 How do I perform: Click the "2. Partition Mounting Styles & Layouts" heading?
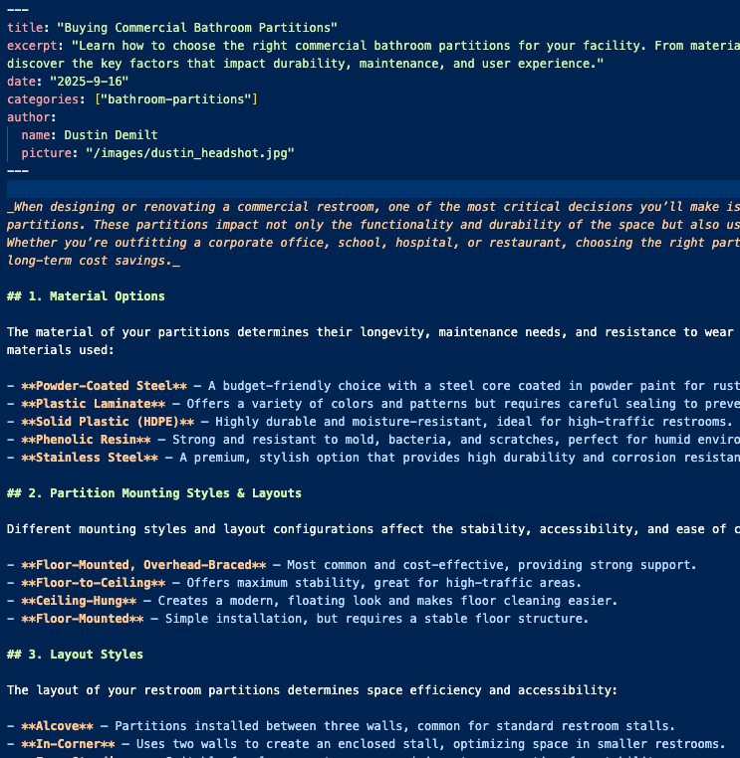point(174,492)
